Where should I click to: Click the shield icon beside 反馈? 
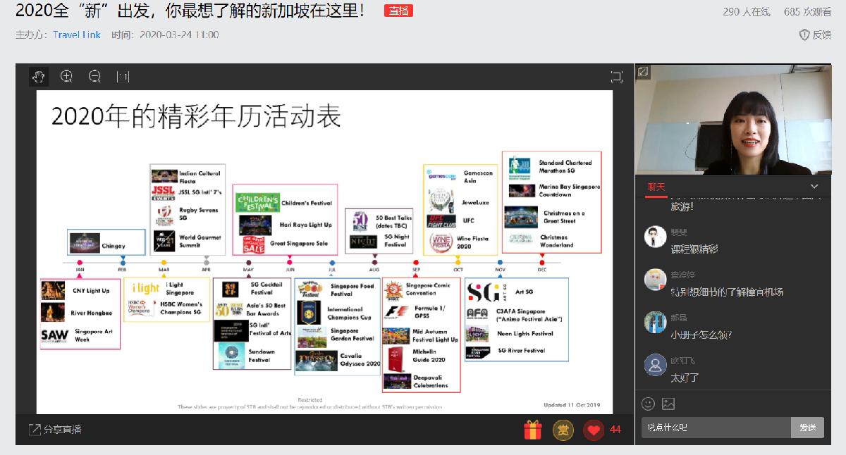click(x=804, y=35)
